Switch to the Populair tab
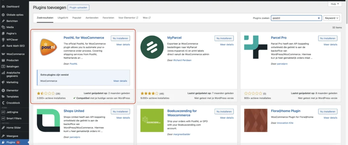The height and width of the screenshot is (145, 348). [x=77, y=18]
